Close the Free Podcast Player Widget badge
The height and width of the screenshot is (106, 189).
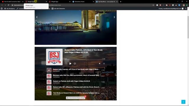point(85,96)
